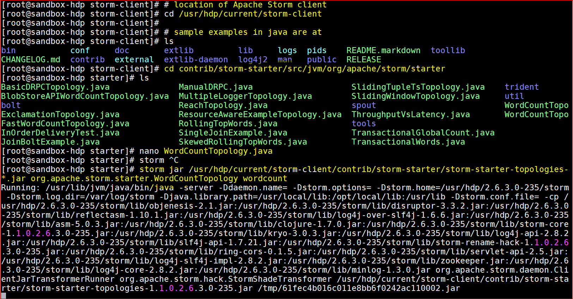This screenshot has width=573, height=299.
Task: Click the trident directory name
Action: [x=522, y=87]
